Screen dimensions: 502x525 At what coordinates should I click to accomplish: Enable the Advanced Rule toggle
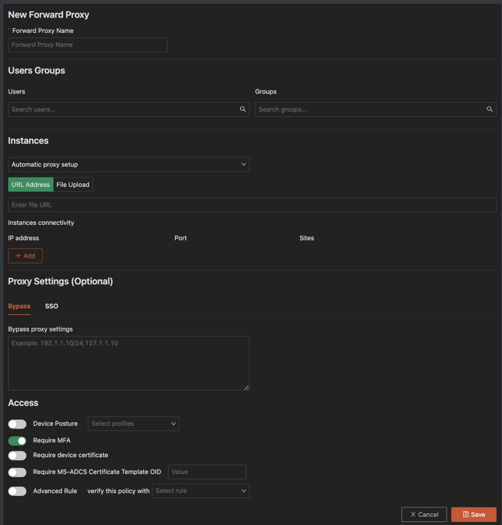click(18, 491)
